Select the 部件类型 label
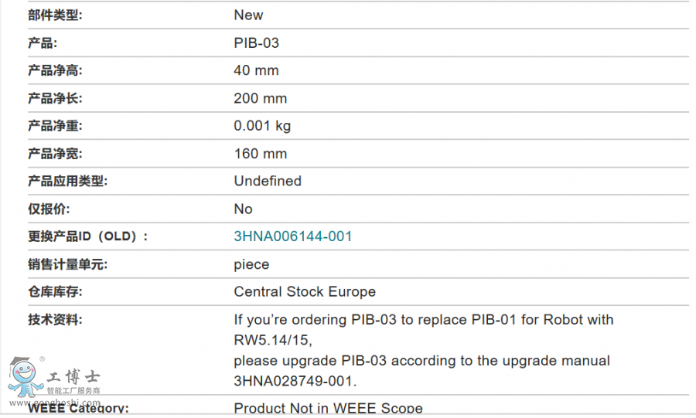This screenshot has width=696, height=418. [55, 15]
